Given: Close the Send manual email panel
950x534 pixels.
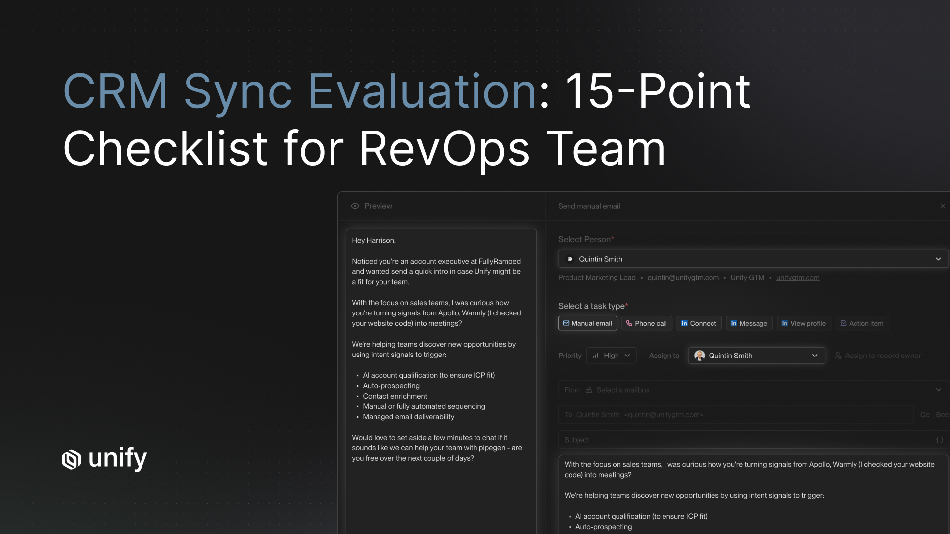Looking at the screenshot, I should coord(942,206).
